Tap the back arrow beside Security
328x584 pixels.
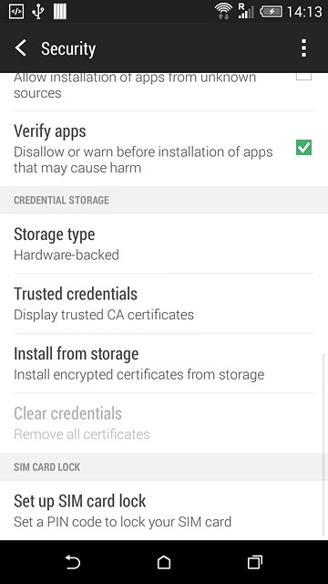(21, 48)
